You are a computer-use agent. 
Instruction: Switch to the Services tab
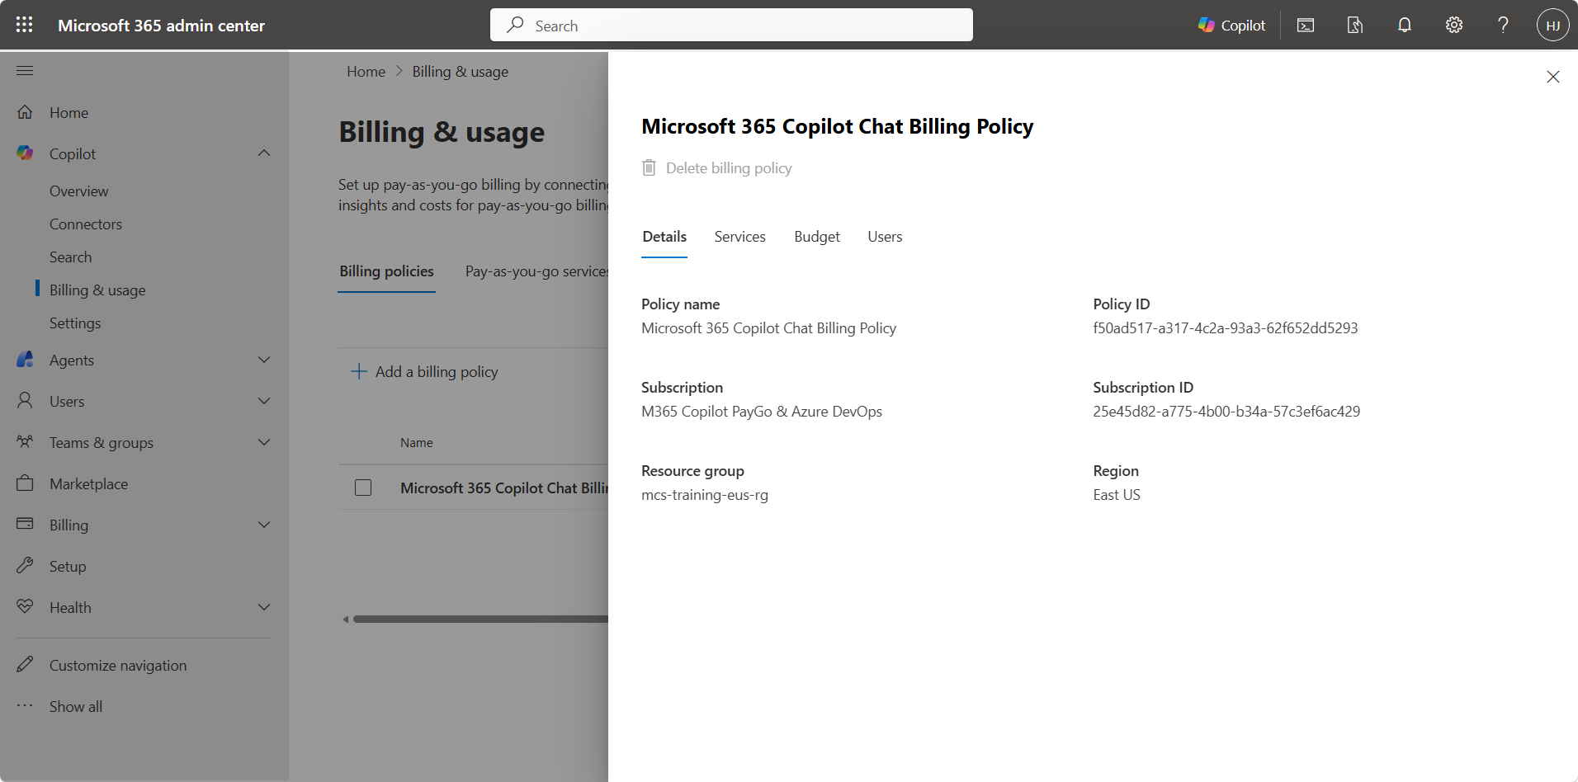pos(739,237)
